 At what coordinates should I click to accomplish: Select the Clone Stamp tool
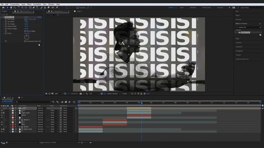pyautogui.click(x=45, y=7)
